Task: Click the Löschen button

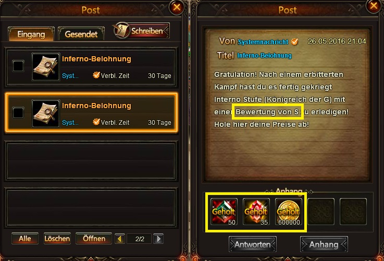Action: click(57, 239)
